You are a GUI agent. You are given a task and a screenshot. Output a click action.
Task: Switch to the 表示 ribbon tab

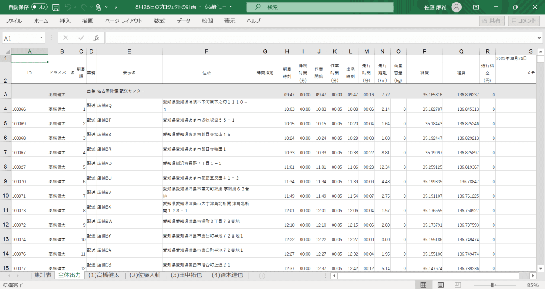point(230,21)
